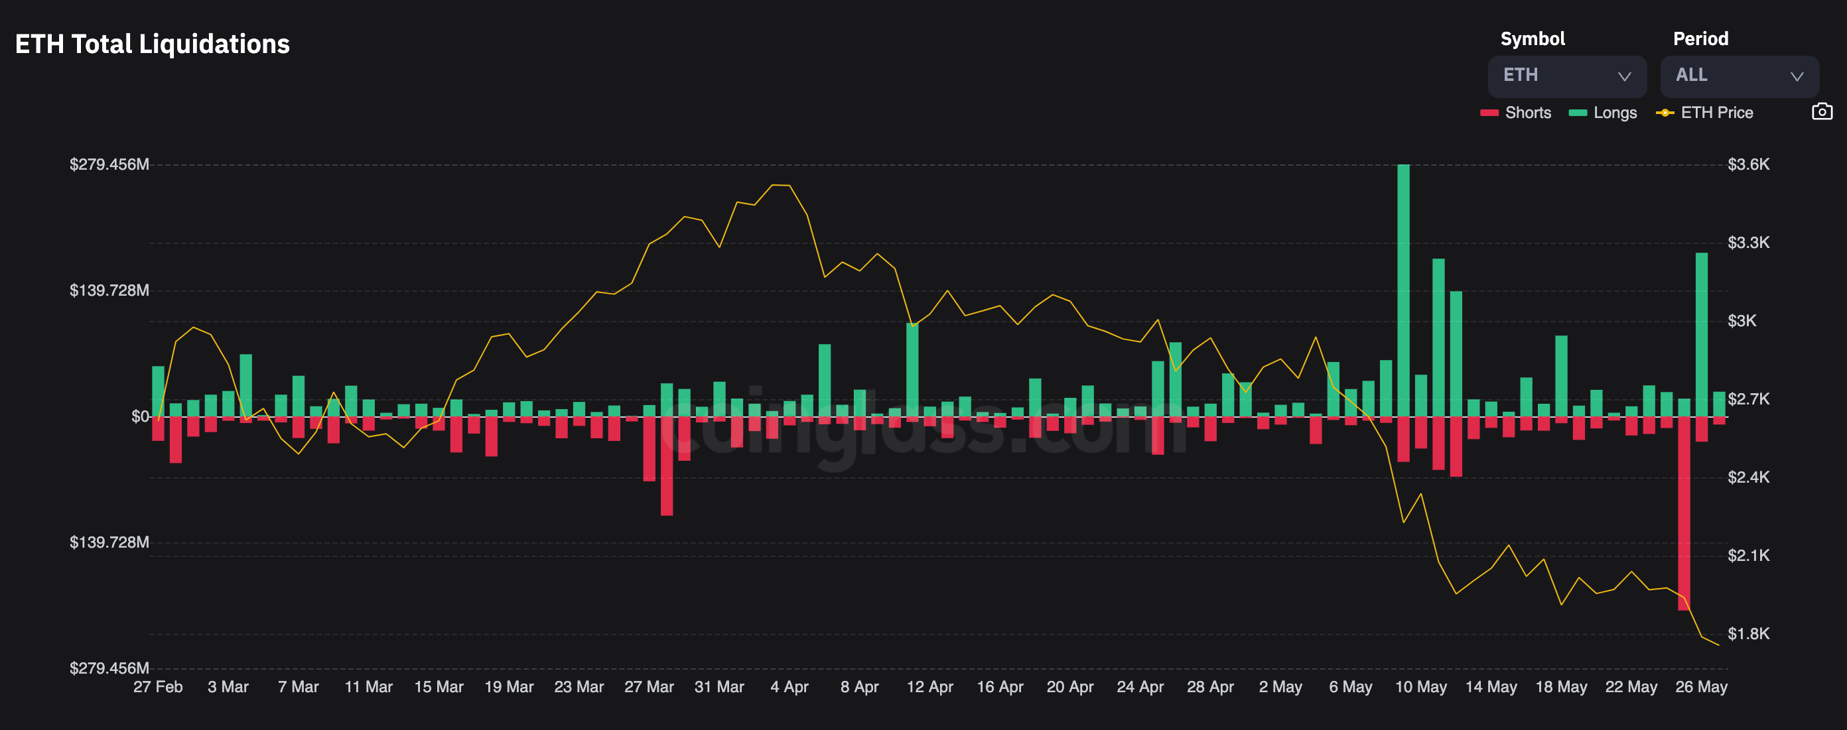
Task: Click the largest red shorts bar near 26 May
Action: click(x=1684, y=513)
